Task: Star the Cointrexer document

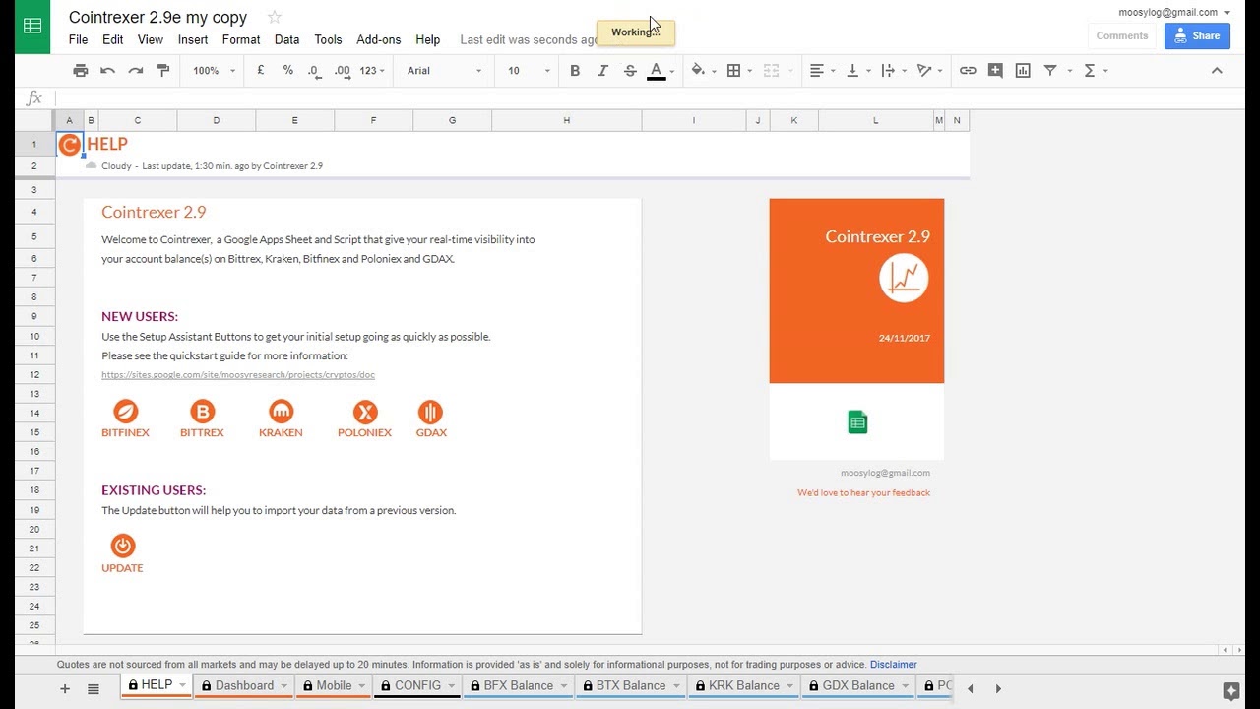Action: click(275, 17)
